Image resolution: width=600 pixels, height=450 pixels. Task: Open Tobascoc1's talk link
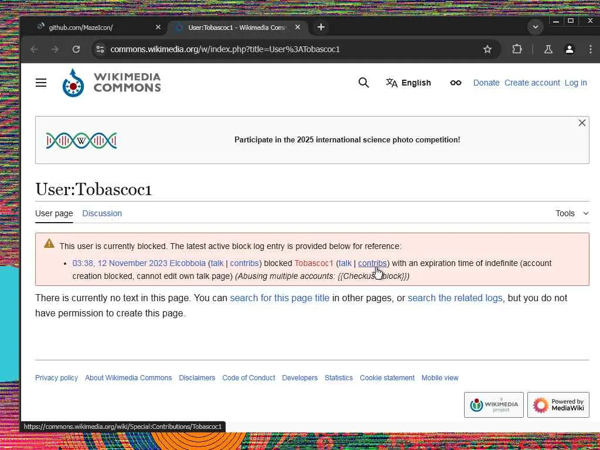[x=345, y=263]
